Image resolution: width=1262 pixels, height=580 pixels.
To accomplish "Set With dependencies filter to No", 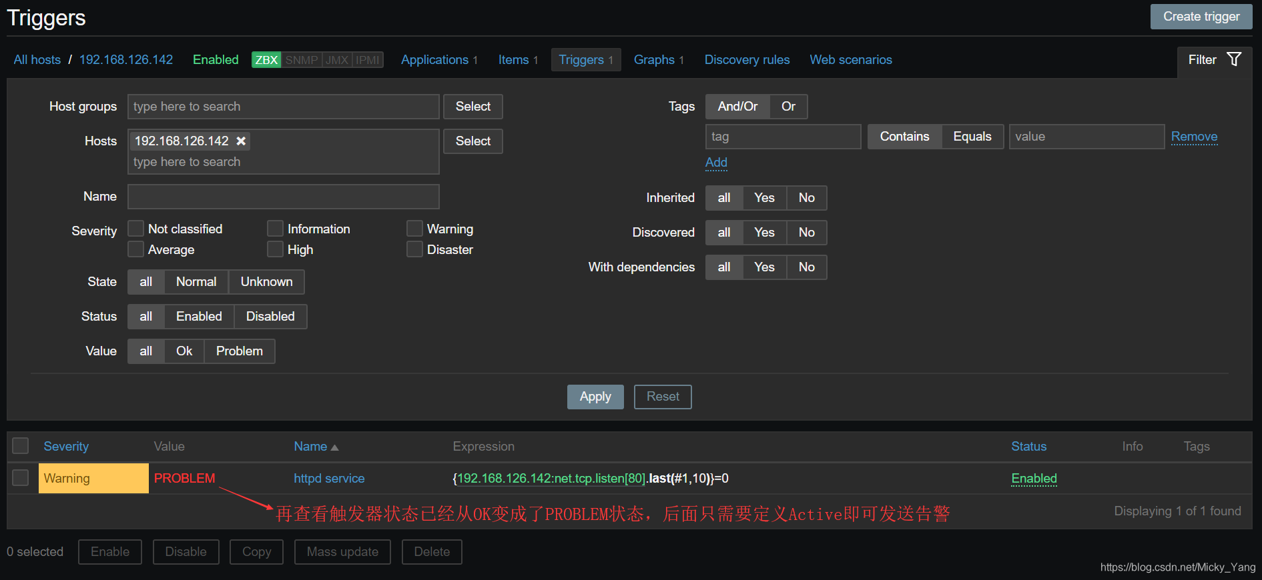I will tap(806, 267).
